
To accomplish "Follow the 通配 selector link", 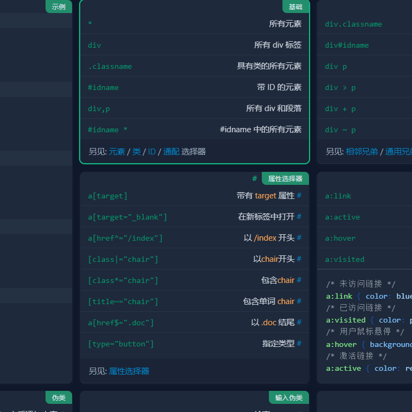I will tap(171, 152).
